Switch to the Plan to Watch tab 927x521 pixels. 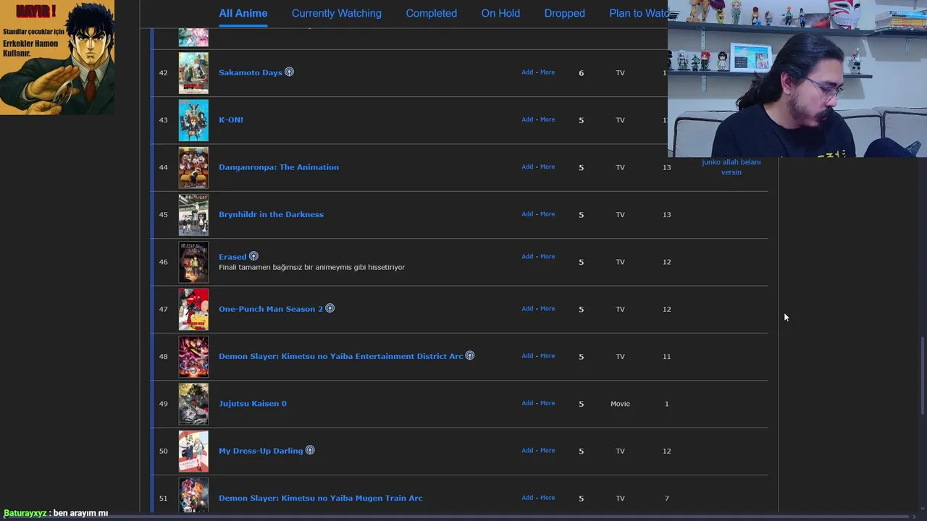(638, 13)
